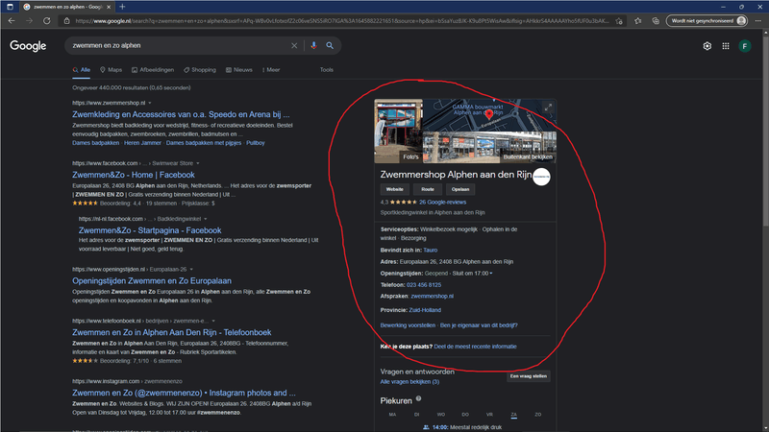769x432 pixels.
Task: Click the red map pin marker
Action: pos(489,115)
